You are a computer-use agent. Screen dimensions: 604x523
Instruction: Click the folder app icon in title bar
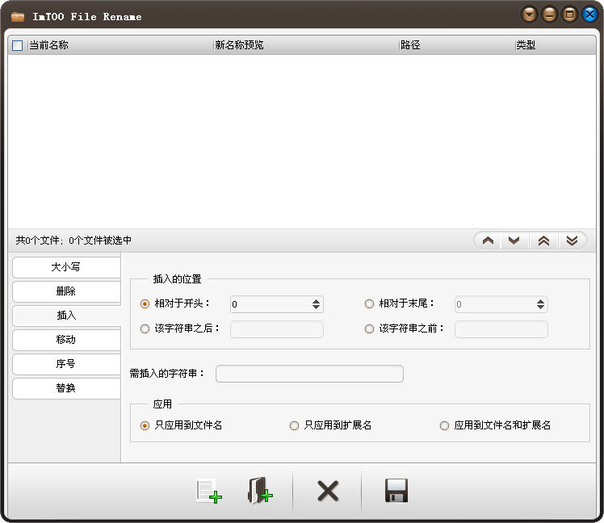[x=18, y=17]
